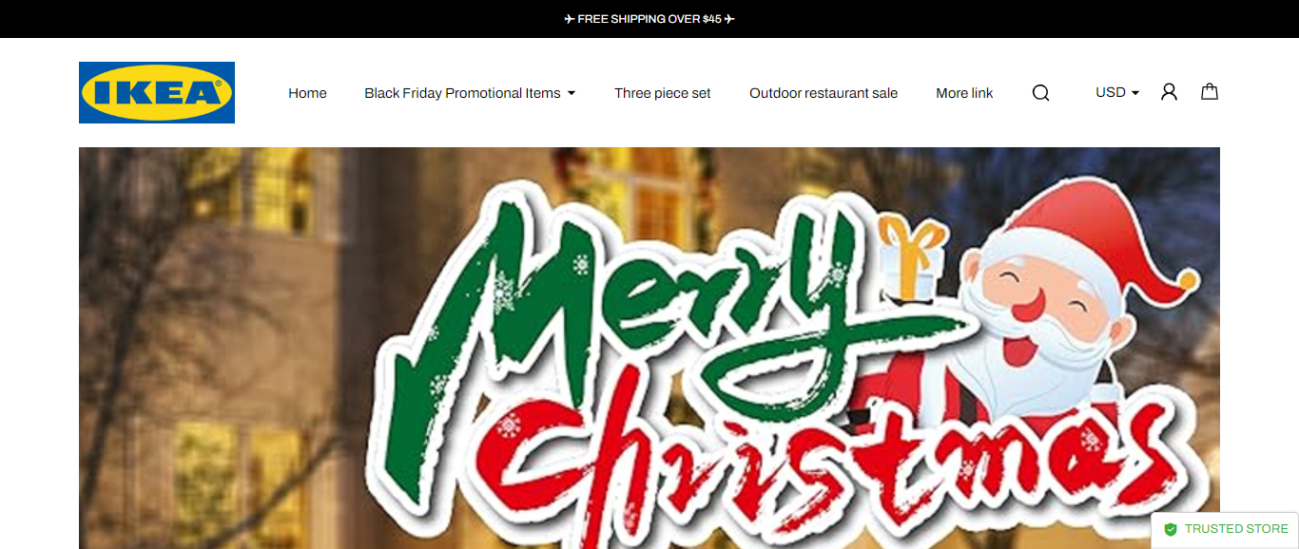
Task: Click the IKEA logo
Action: pos(157,92)
